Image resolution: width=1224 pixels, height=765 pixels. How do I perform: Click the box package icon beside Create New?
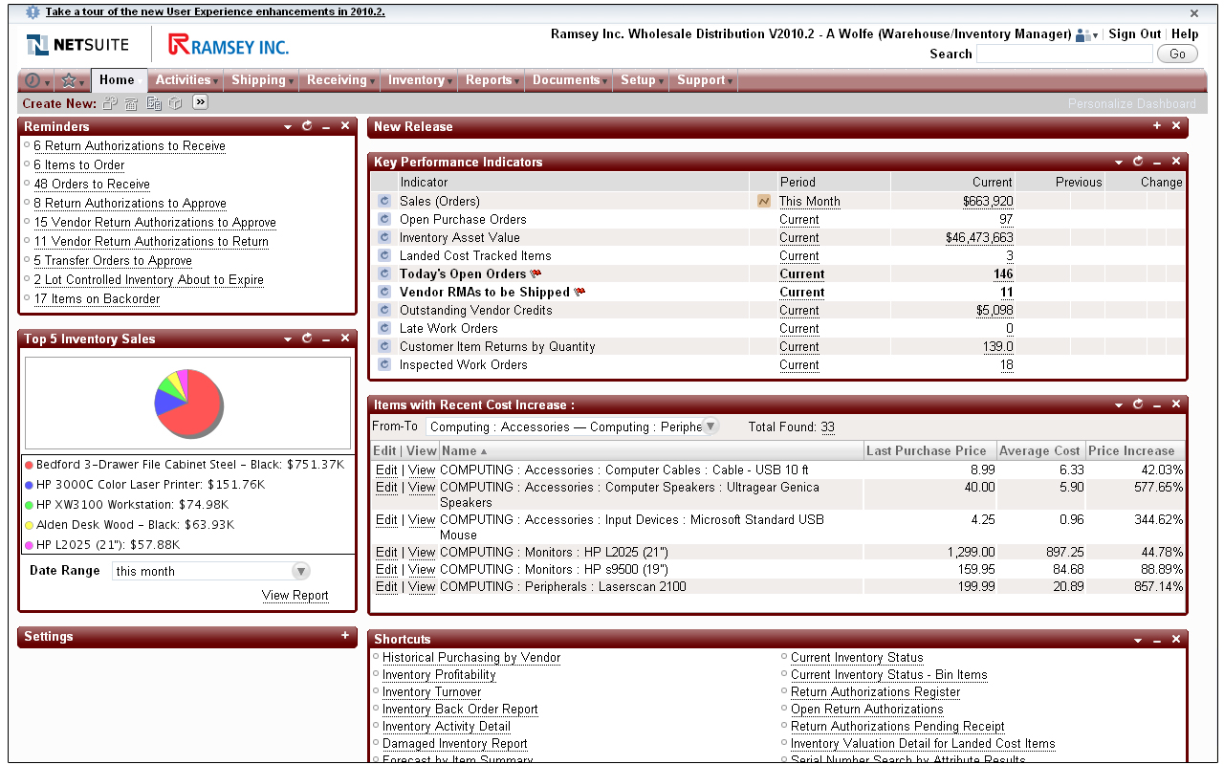[175, 103]
